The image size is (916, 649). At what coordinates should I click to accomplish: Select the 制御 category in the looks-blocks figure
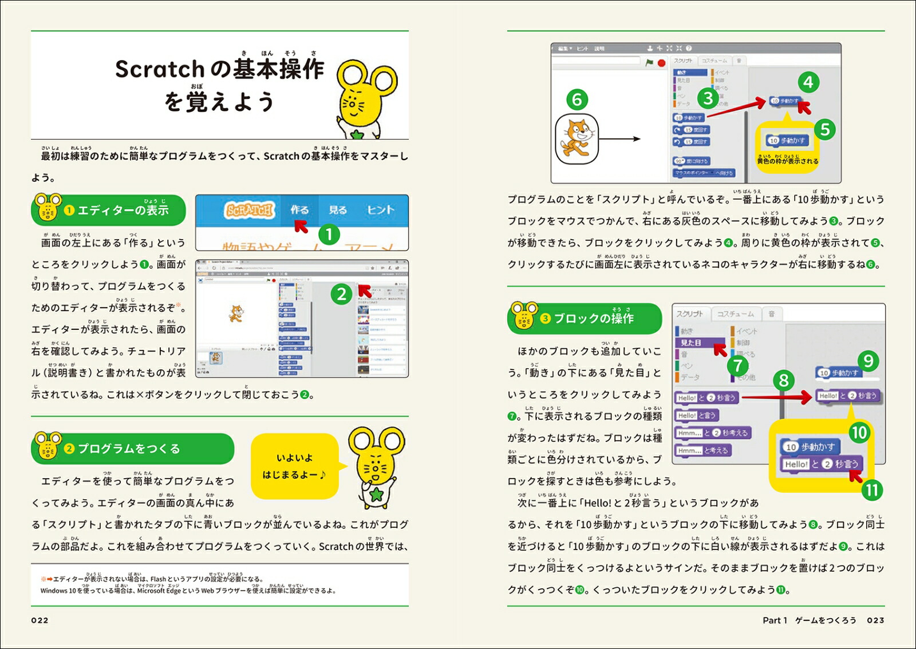740,343
